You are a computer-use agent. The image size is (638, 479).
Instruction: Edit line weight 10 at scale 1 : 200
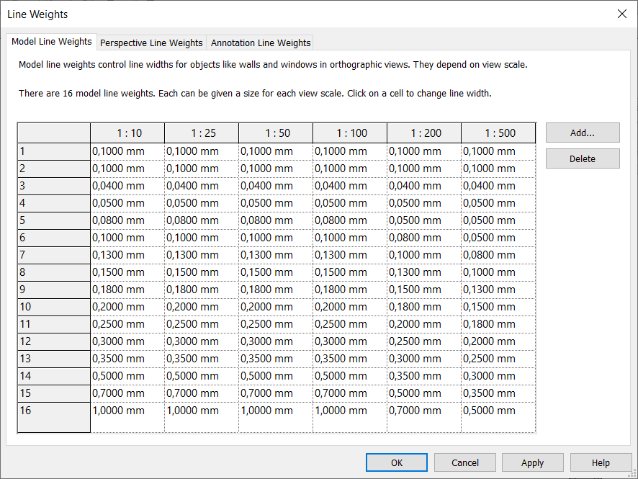point(423,307)
